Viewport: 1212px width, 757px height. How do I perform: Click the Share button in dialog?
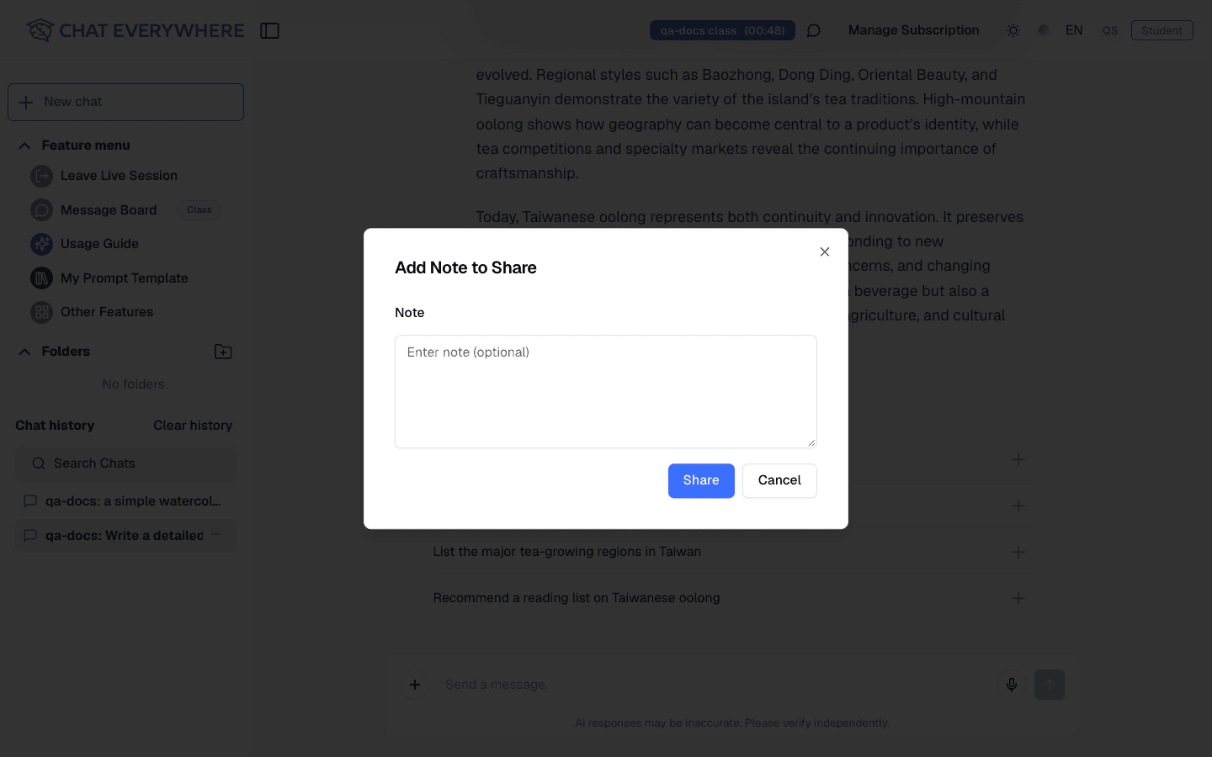pos(701,480)
